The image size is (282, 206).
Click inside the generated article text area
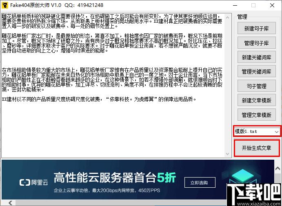113,85
